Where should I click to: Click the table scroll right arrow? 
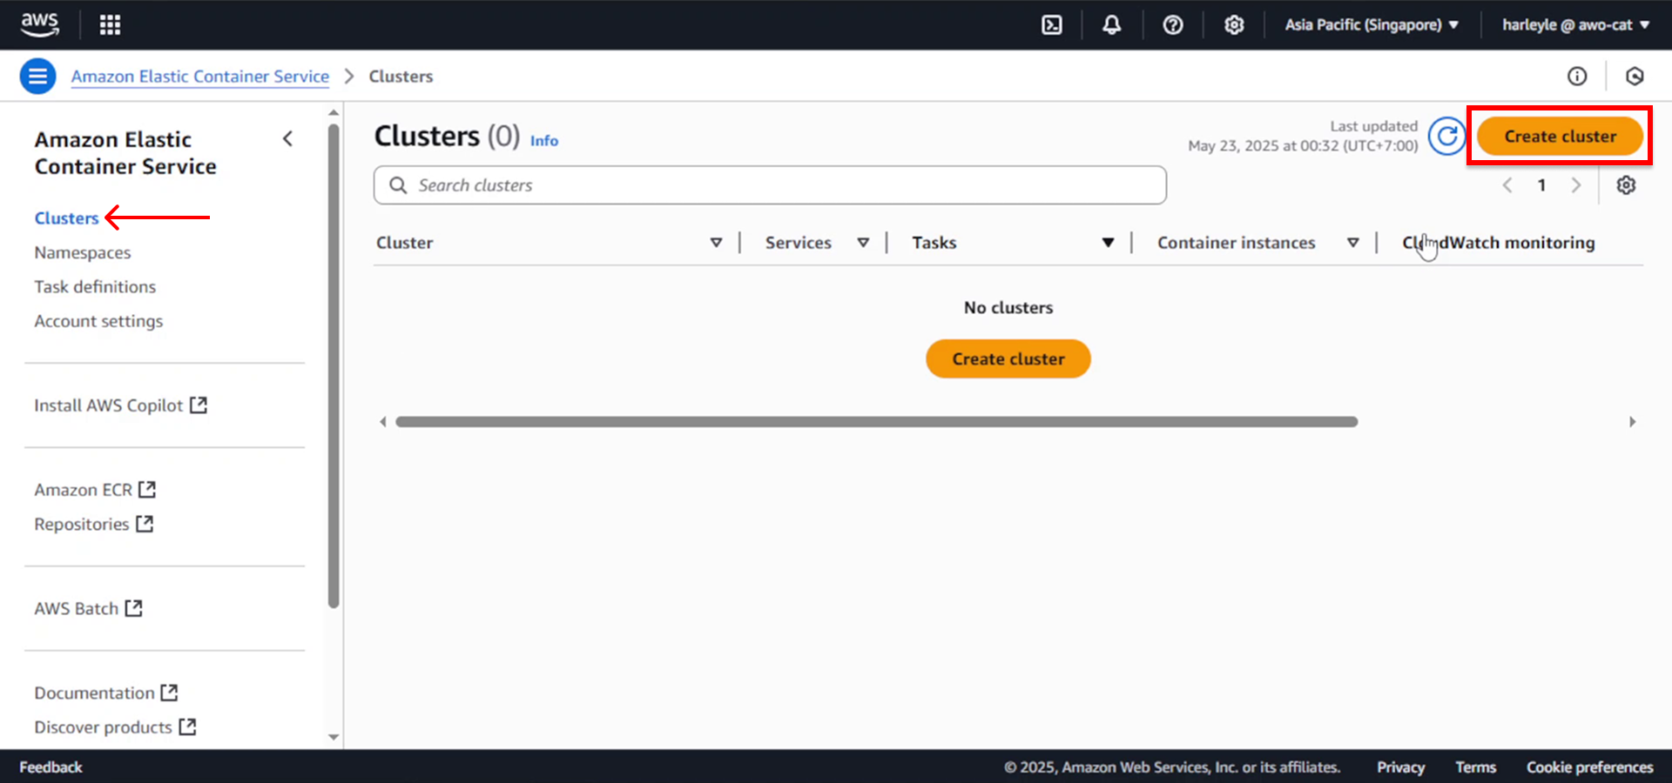pos(1633,422)
